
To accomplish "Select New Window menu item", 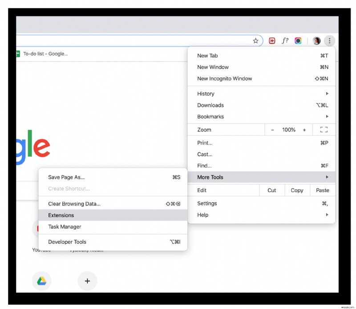I will [261, 67].
